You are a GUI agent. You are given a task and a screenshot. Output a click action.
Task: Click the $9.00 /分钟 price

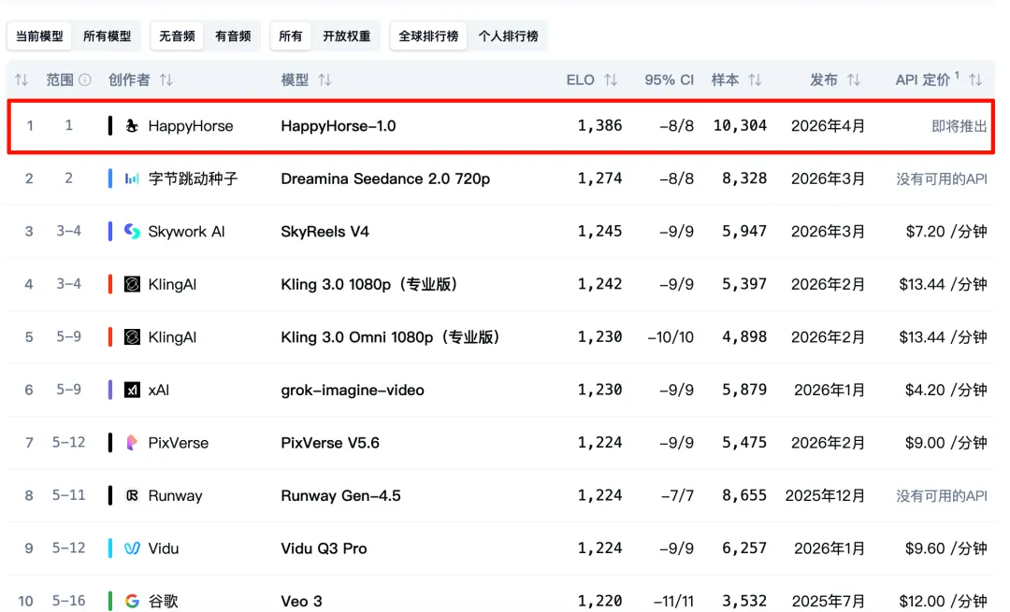click(946, 442)
